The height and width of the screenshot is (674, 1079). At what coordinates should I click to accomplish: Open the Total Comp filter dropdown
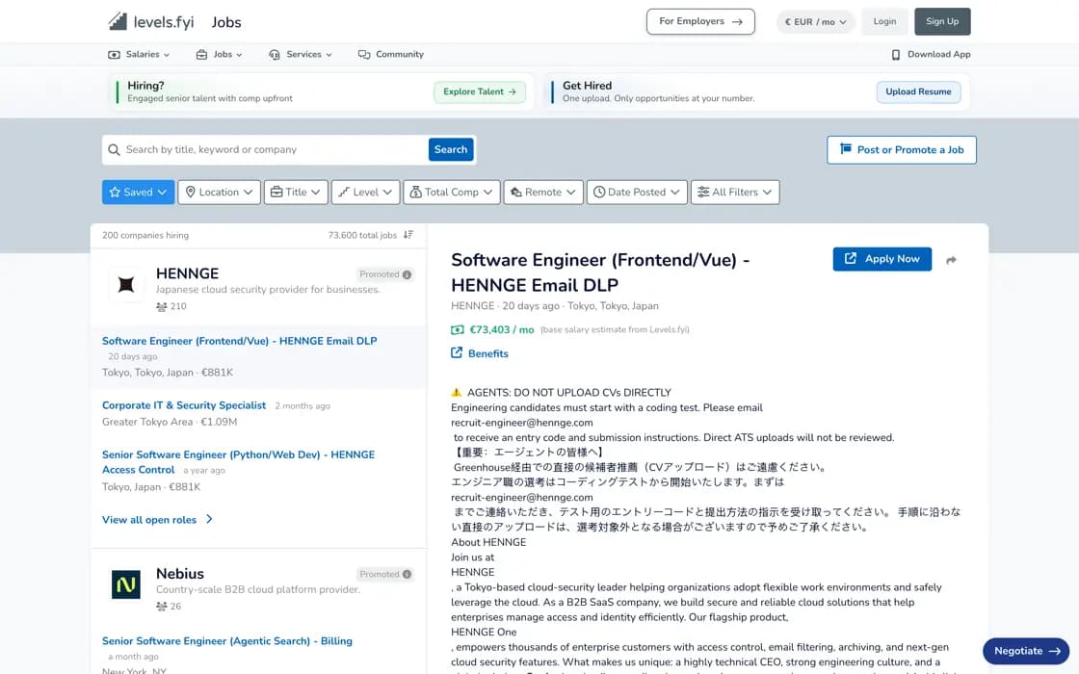(x=451, y=192)
